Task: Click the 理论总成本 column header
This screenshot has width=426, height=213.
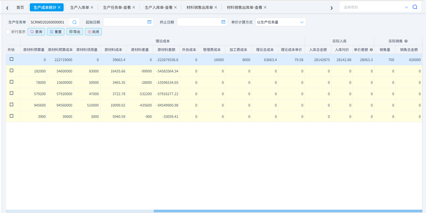Action: [265, 50]
